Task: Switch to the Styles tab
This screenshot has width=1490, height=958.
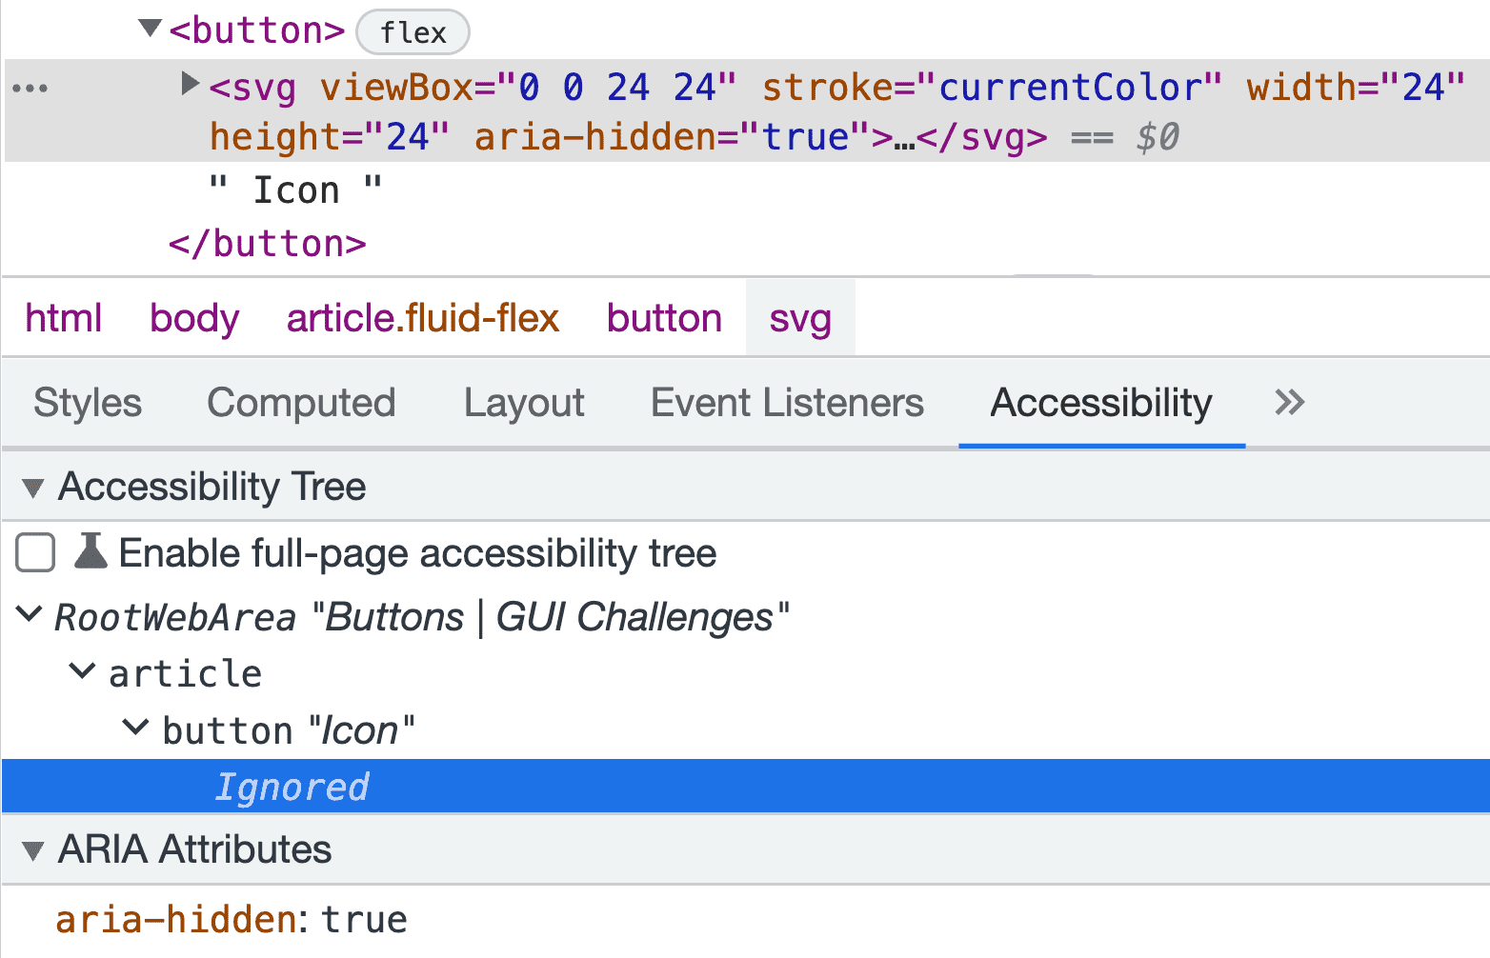Action: coord(86,403)
